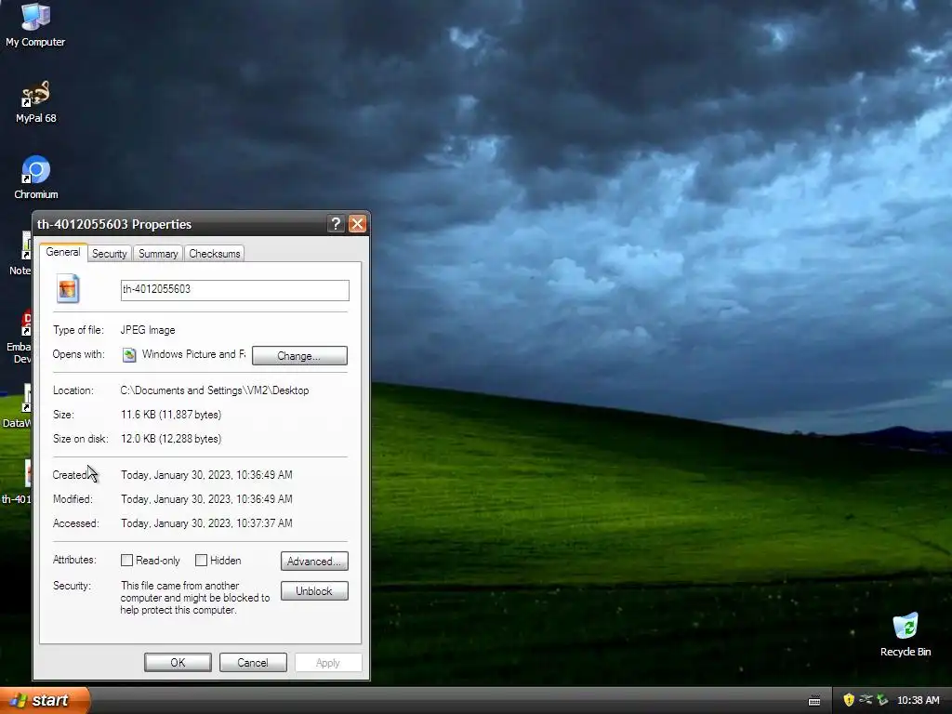Click the taskbar clock showing 10:38 AM

click(x=918, y=700)
